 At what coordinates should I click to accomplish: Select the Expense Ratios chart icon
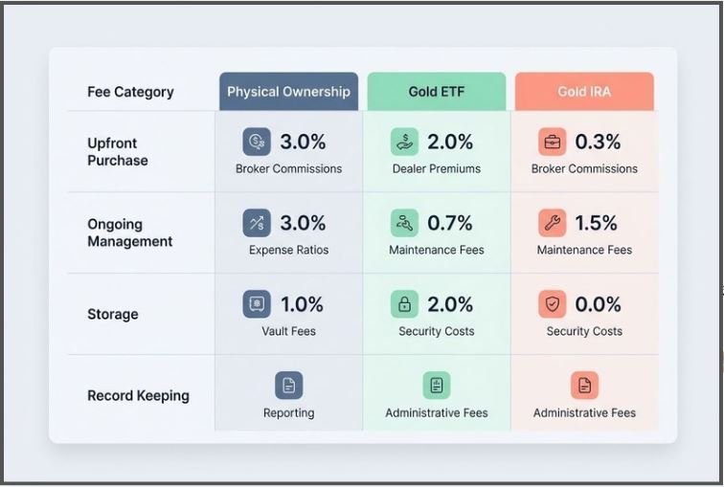tap(257, 223)
